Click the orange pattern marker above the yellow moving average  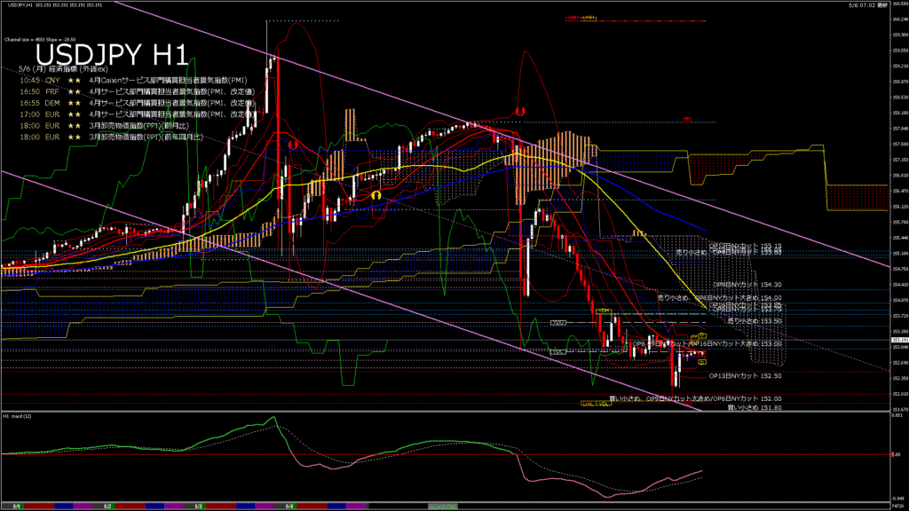(x=637, y=232)
